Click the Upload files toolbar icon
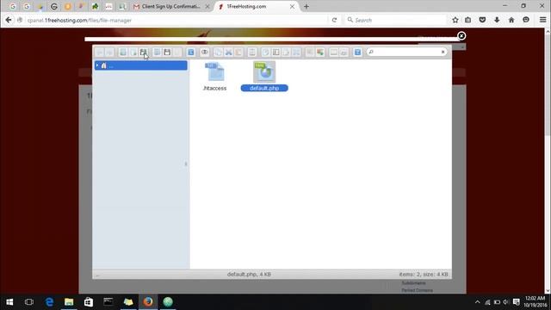Image resolution: width=551 pixels, height=310 pixels. point(144,53)
